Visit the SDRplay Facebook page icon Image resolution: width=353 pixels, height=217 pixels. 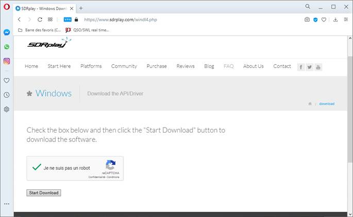(301, 67)
